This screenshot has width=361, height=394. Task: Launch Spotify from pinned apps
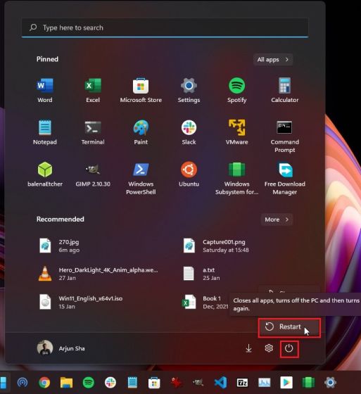point(237,90)
